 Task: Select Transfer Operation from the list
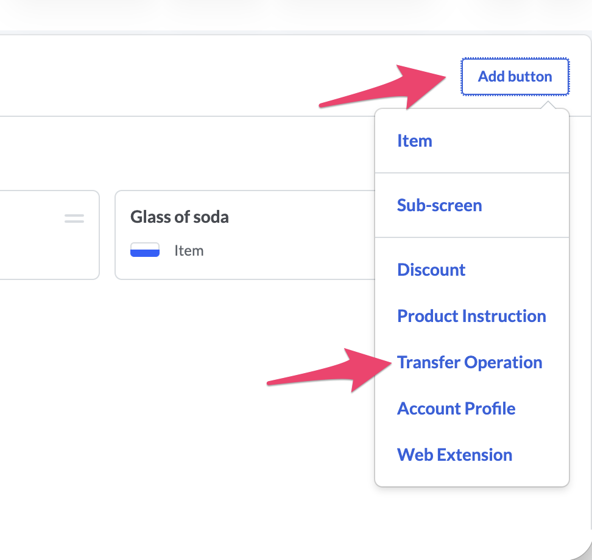click(470, 362)
